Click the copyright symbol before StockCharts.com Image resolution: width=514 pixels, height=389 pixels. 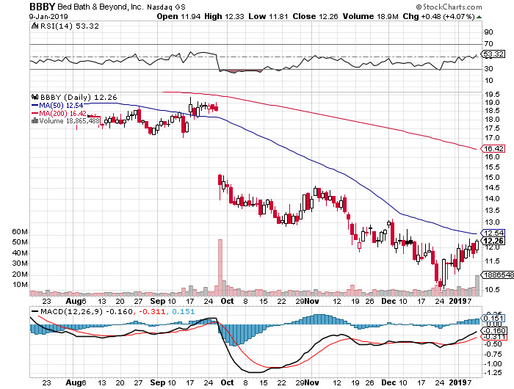click(x=419, y=7)
